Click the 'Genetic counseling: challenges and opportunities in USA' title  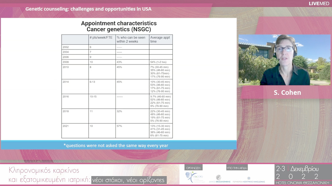tap(88, 9)
